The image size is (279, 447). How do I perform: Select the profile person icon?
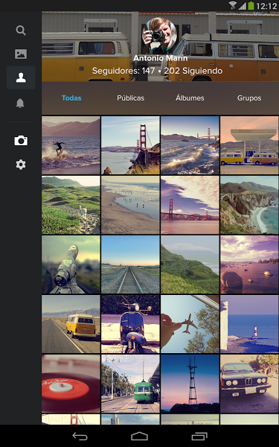click(x=21, y=77)
